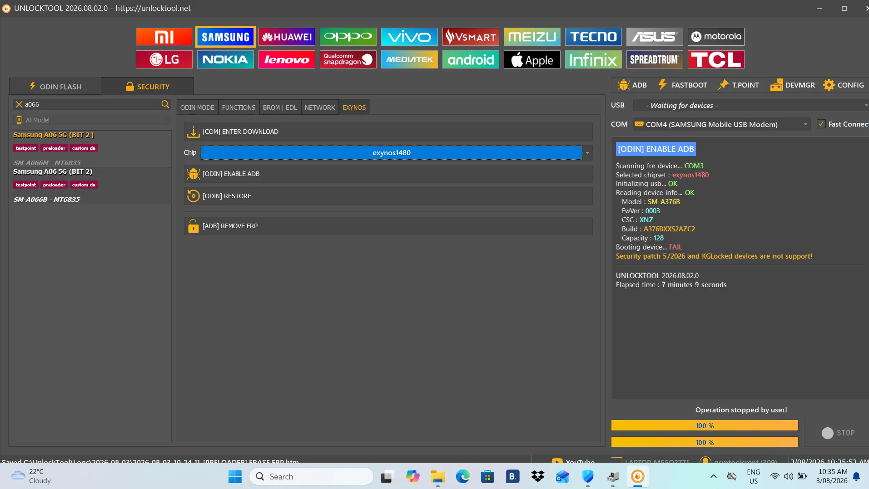
Task: Run [COM] ENTER DOWNLOAD
Action: pos(388,132)
